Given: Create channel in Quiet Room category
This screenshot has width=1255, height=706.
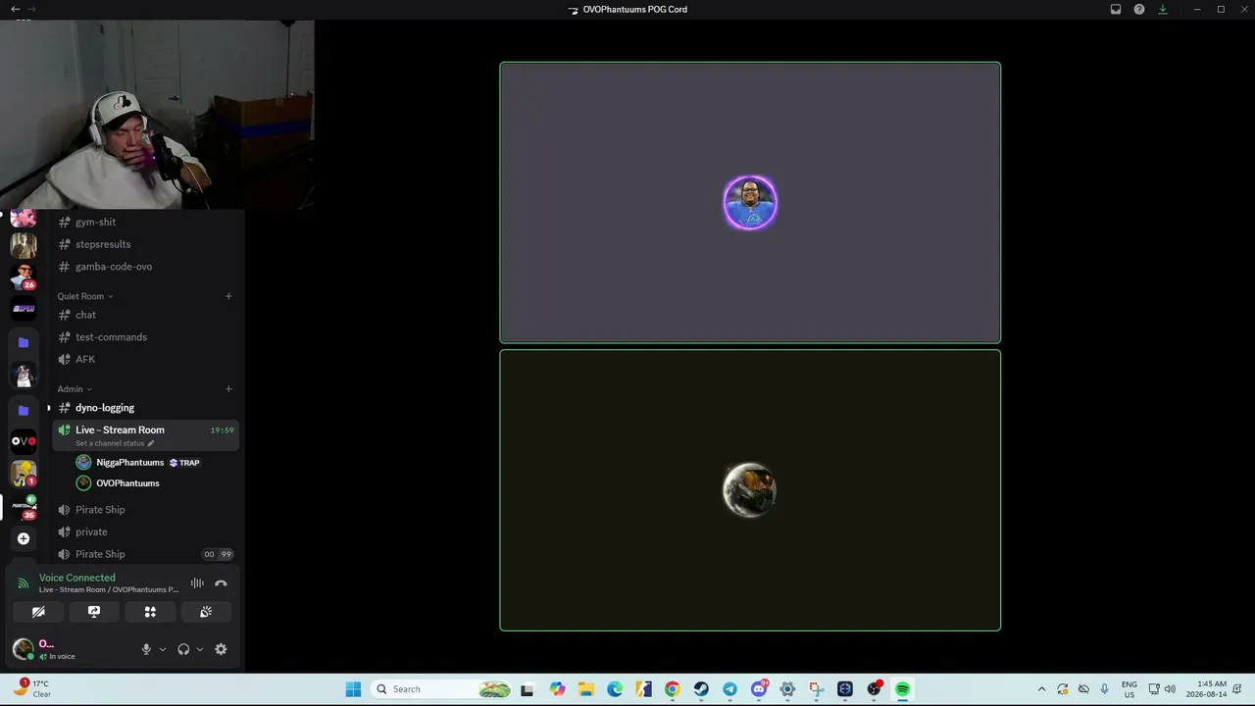Looking at the screenshot, I should coord(228,296).
